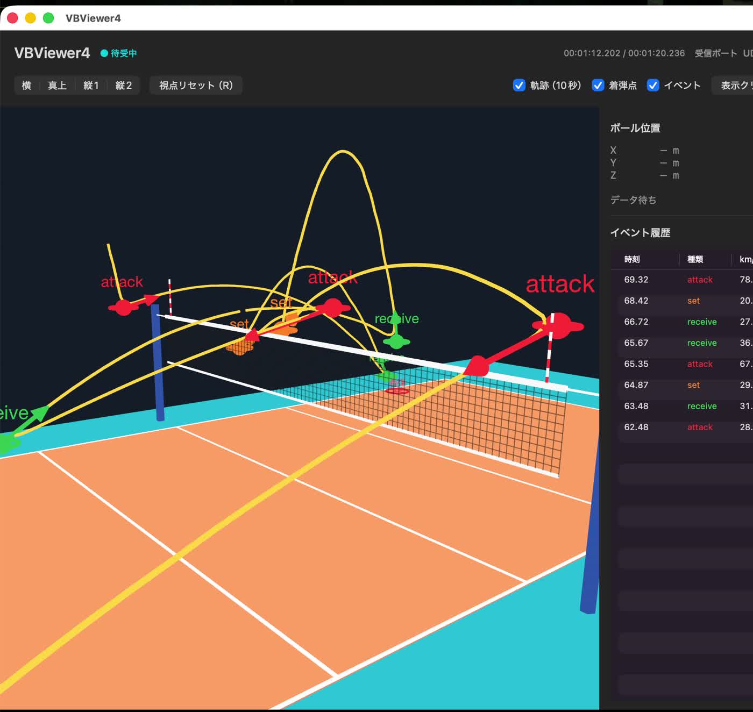Select event row at 66.72 receive
Viewport: 753px width, 712px height.
686,322
